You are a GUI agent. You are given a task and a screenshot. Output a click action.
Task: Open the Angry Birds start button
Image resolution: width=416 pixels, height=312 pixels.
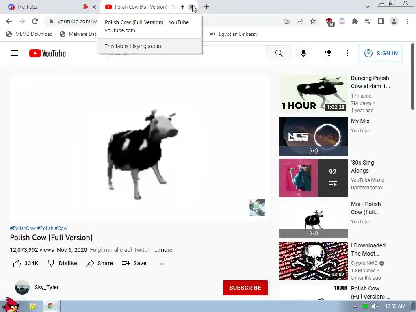point(11,305)
